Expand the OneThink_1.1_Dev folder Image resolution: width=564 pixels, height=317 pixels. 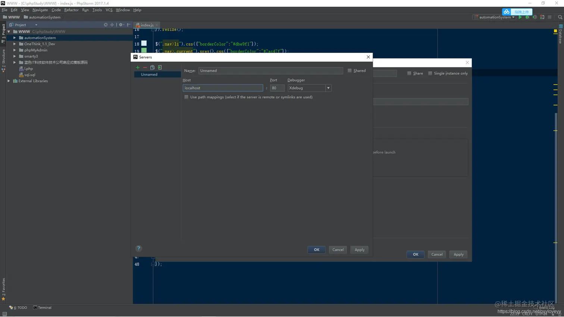tap(15, 44)
